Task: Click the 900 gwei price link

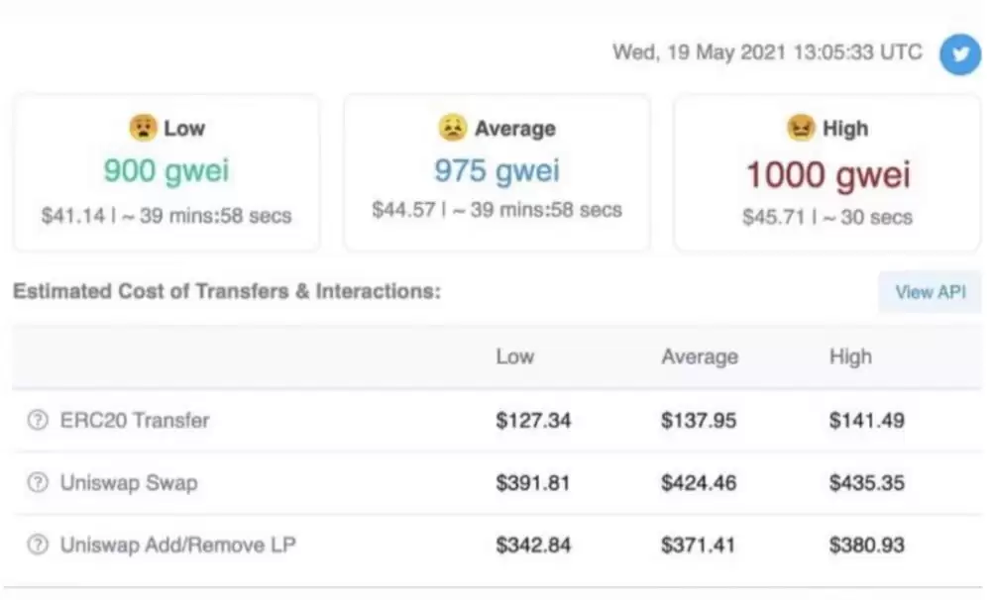Action: click(165, 171)
